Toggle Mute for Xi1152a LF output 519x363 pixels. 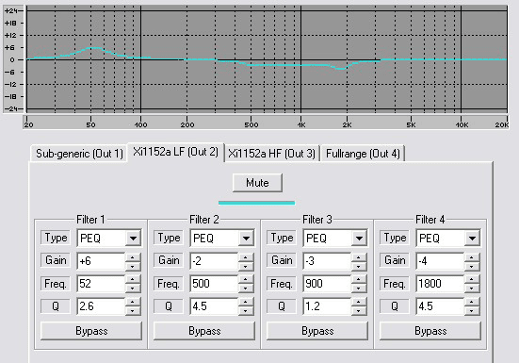(257, 183)
